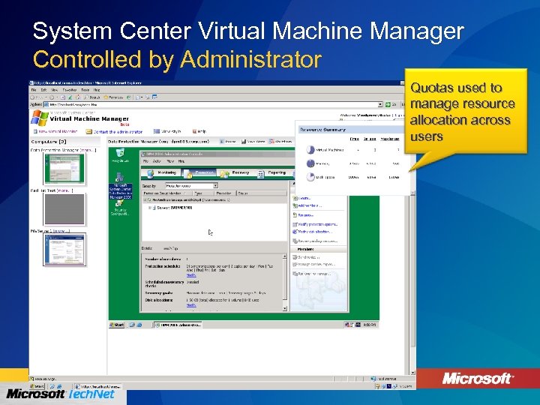Click the Disk space pie chart icon

[310, 177]
